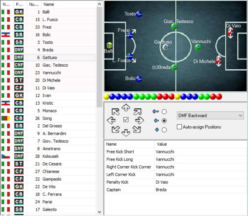Sort list by P... position column header
The height and width of the screenshot is (216, 248).
pyautogui.click(x=20, y=4)
